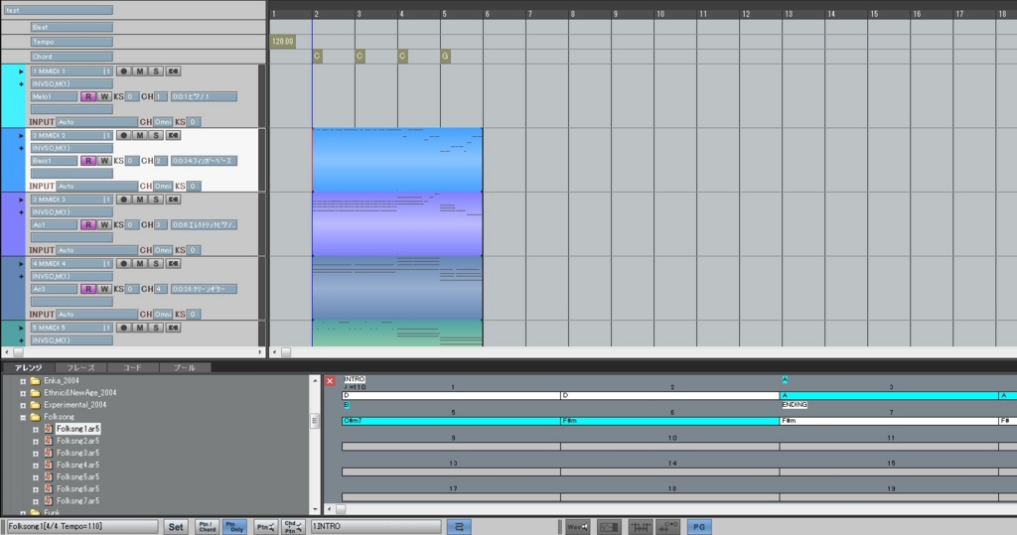
Task: Select the Ptn Only mode icon
Action: 233,526
